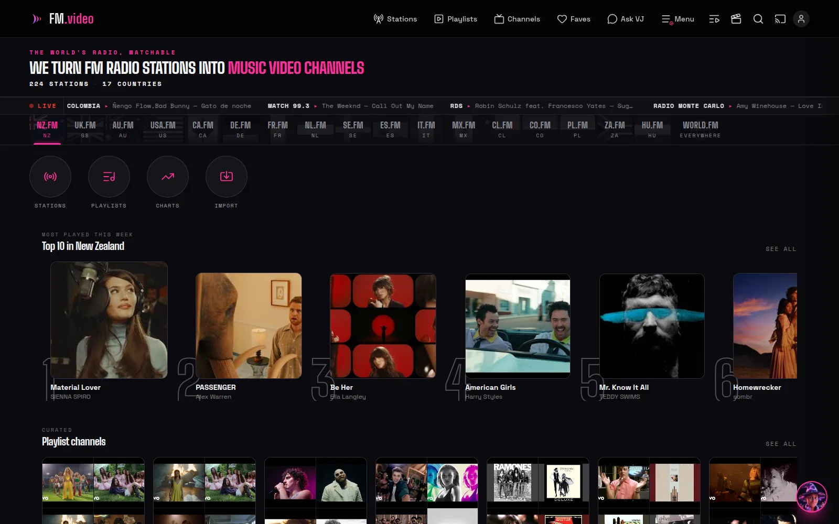Click the Top 10 in New Zealand heading
This screenshot has height=524, width=839.
[x=83, y=246]
